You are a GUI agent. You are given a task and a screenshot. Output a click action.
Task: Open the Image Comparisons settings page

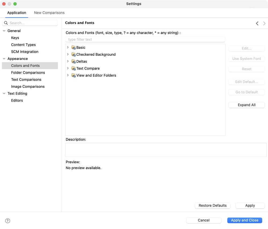[x=28, y=87]
